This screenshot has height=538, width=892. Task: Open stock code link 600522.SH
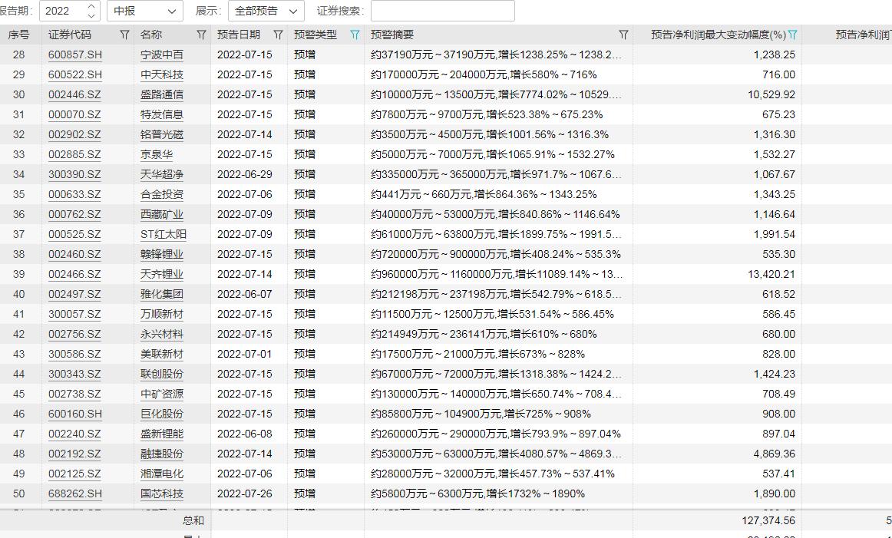coord(75,74)
